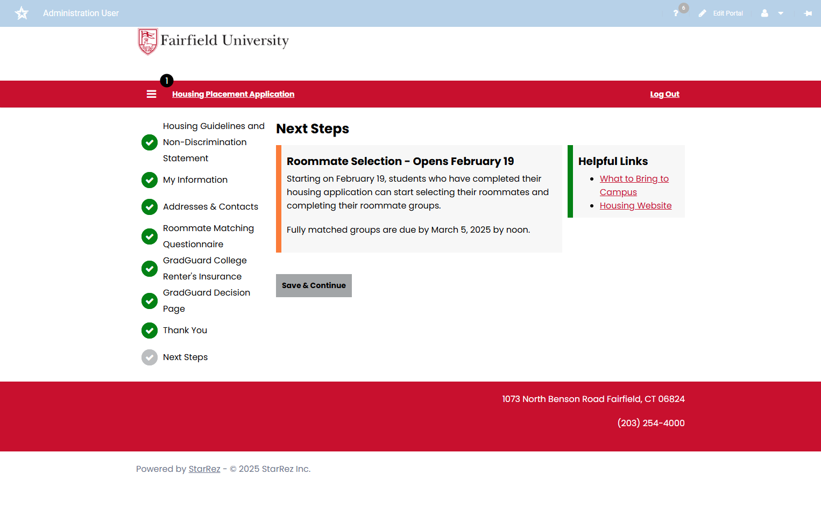Open the user account profile icon
The height and width of the screenshot is (517, 821).
pyautogui.click(x=765, y=13)
